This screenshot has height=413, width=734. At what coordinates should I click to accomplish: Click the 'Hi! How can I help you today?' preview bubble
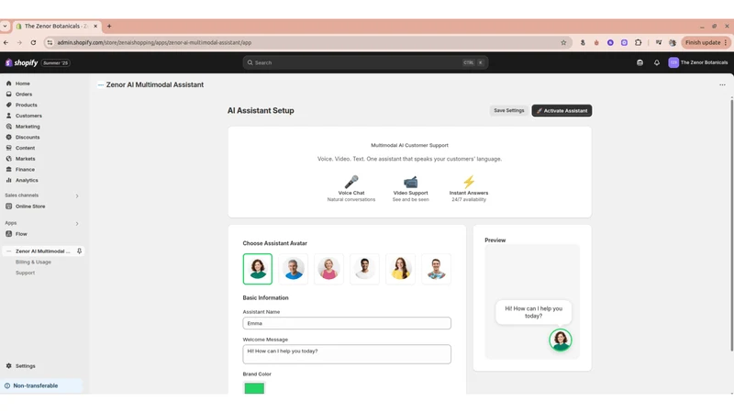(x=534, y=312)
